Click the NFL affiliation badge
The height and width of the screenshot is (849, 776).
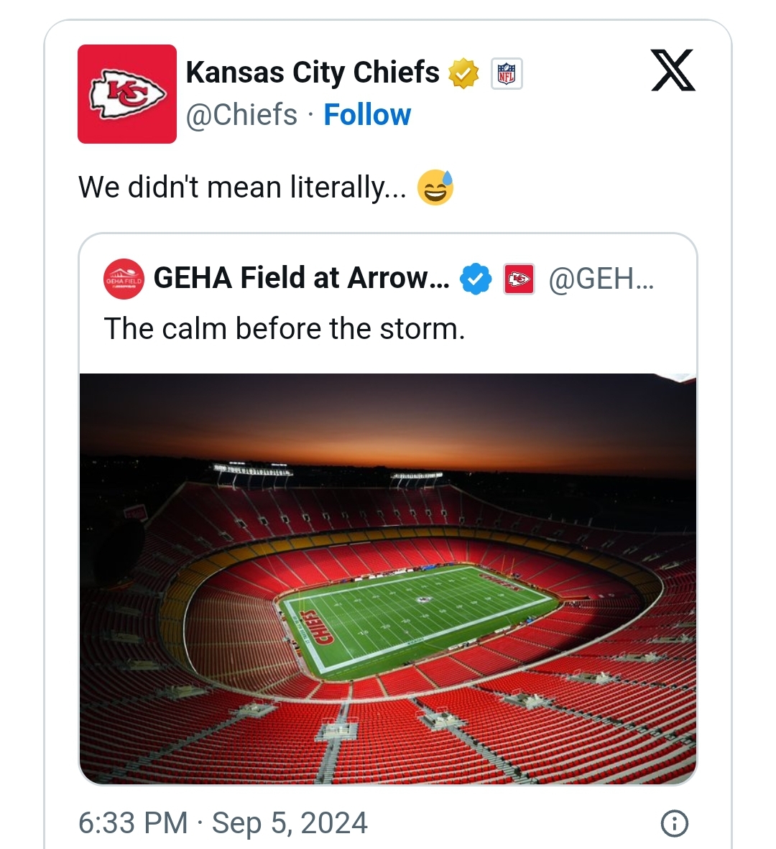click(x=507, y=73)
